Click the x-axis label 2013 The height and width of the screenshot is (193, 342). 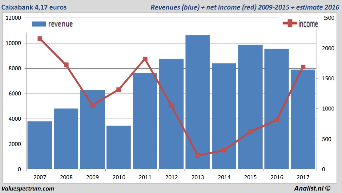198,177
